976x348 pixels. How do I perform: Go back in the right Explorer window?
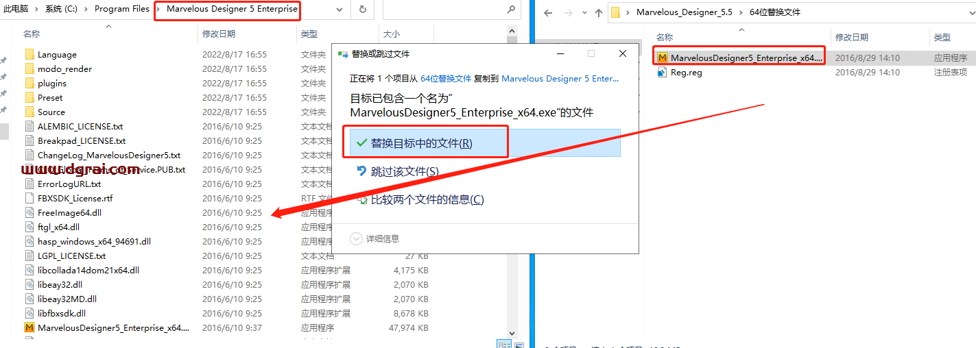[x=547, y=12]
